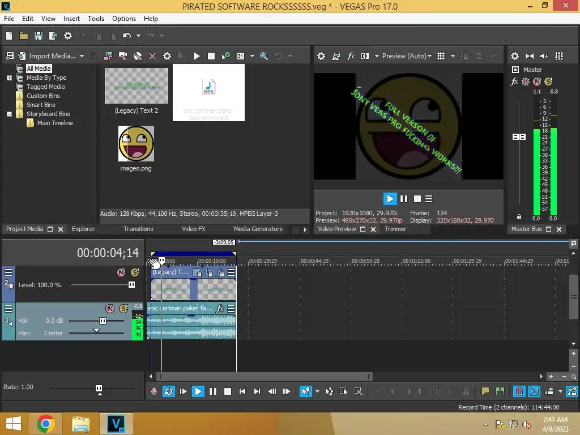This screenshot has width=580, height=435.
Task: Select the Normal edit tool
Action: coord(305,391)
